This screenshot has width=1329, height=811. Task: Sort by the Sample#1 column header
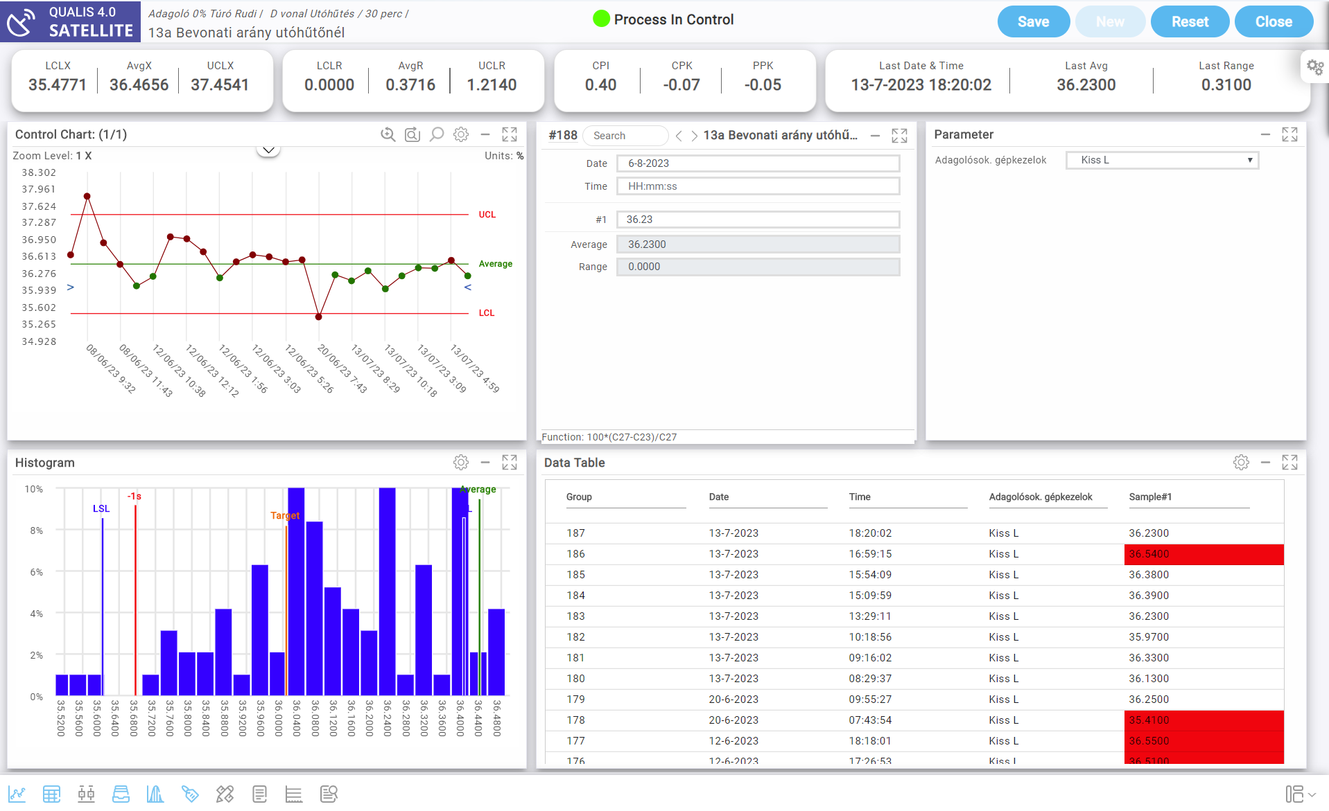pyautogui.click(x=1150, y=497)
